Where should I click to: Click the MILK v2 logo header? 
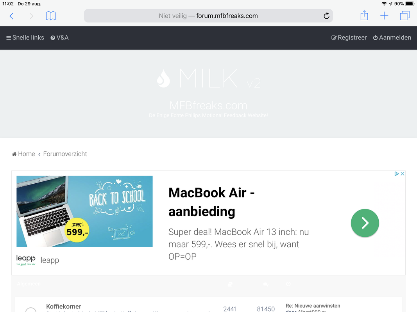point(209,78)
